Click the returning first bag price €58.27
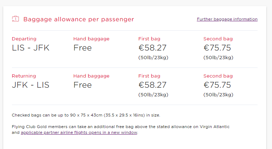This screenshot has width=272, height=149. (152, 85)
